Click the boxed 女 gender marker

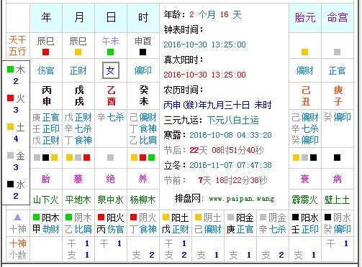click(111, 70)
